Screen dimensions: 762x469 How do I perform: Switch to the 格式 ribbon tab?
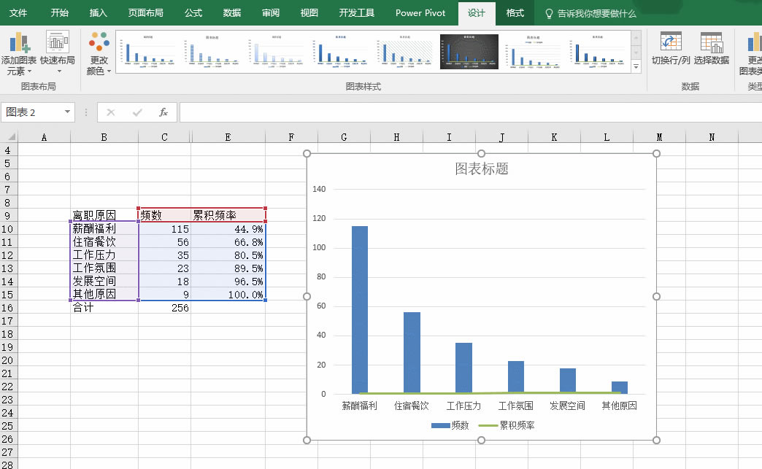click(x=514, y=12)
